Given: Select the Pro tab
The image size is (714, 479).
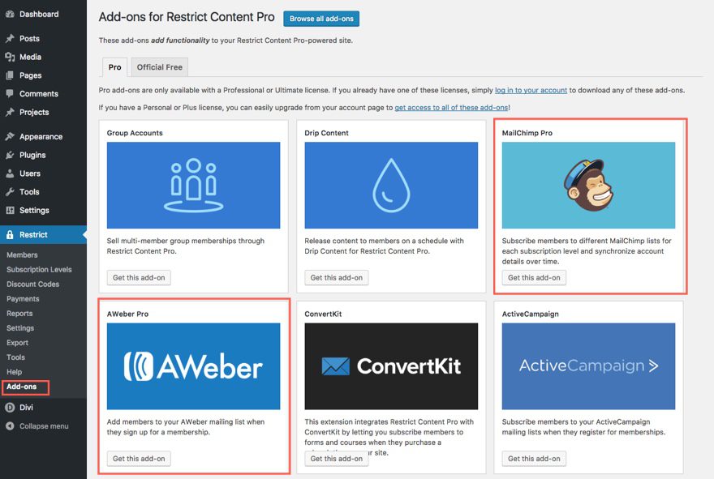Looking at the screenshot, I should (x=114, y=67).
